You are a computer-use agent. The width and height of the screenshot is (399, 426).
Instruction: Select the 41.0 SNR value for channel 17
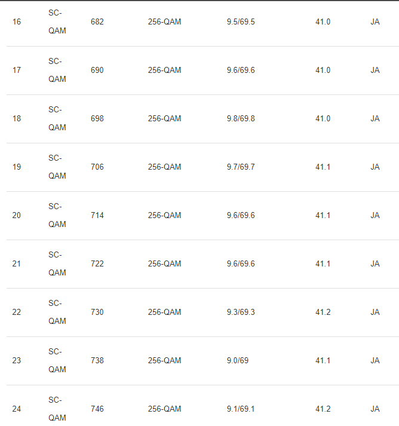(x=323, y=71)
